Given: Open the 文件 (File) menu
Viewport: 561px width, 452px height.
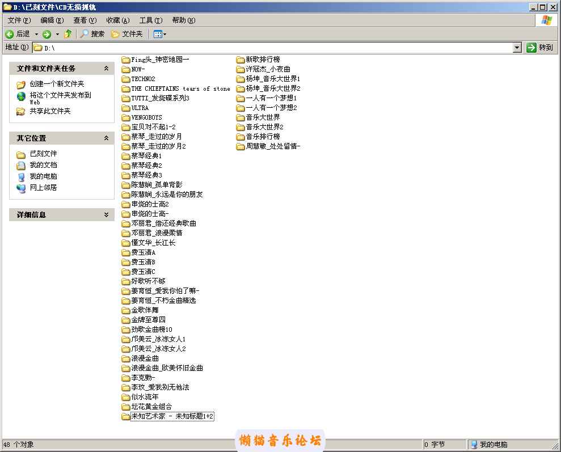Looking at the screenshot, I should [x=19, y=20].
